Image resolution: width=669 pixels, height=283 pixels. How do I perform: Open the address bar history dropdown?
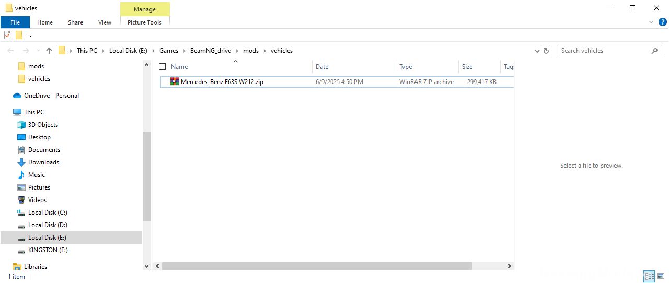tap(537, 51)
